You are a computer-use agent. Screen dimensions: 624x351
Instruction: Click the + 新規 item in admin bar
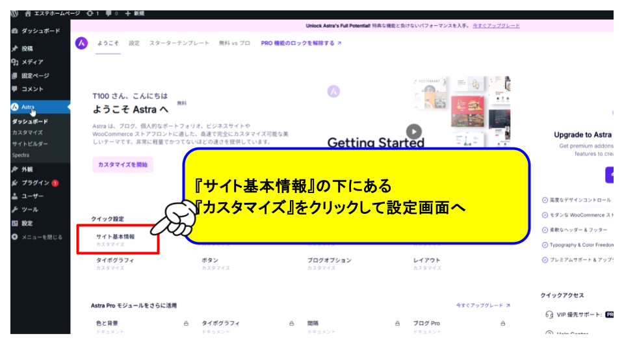(x=135, y=14)
